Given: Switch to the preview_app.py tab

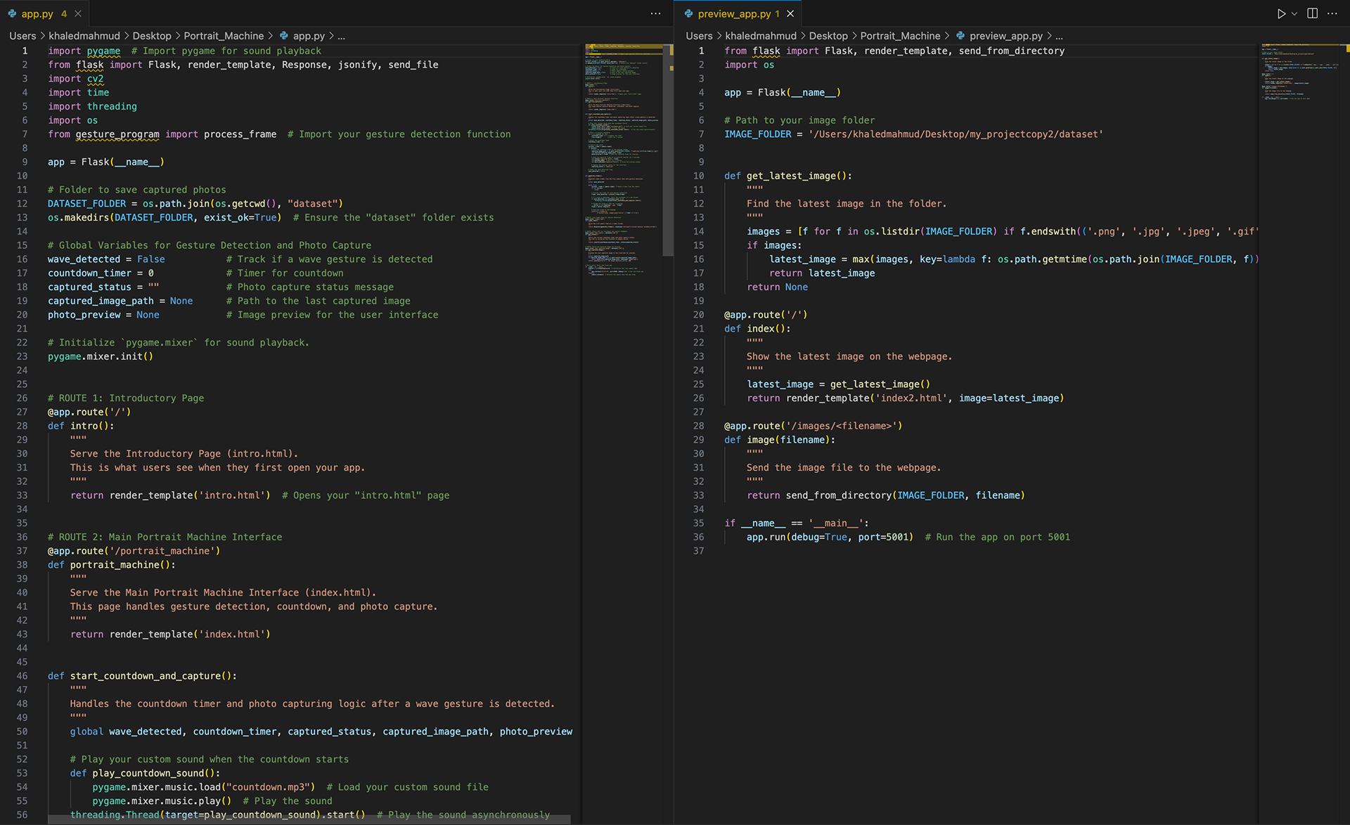Looking at the screenshot, I should pos(733,13).
